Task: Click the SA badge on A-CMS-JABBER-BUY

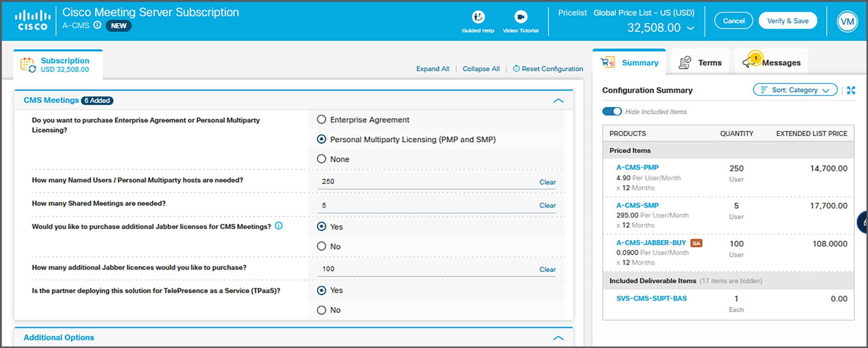Action: [696, 243]
